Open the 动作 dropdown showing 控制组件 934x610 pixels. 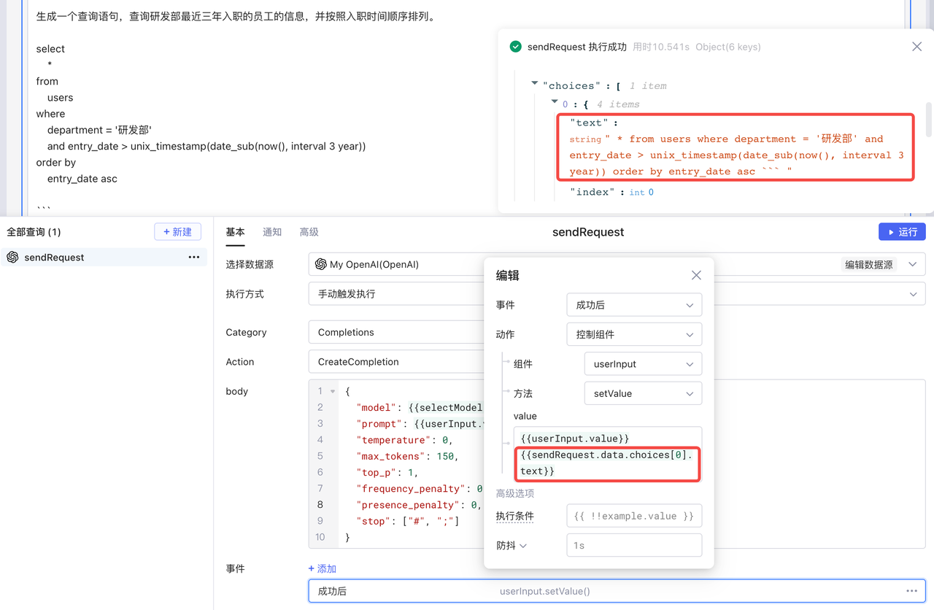tap(634, 334)
